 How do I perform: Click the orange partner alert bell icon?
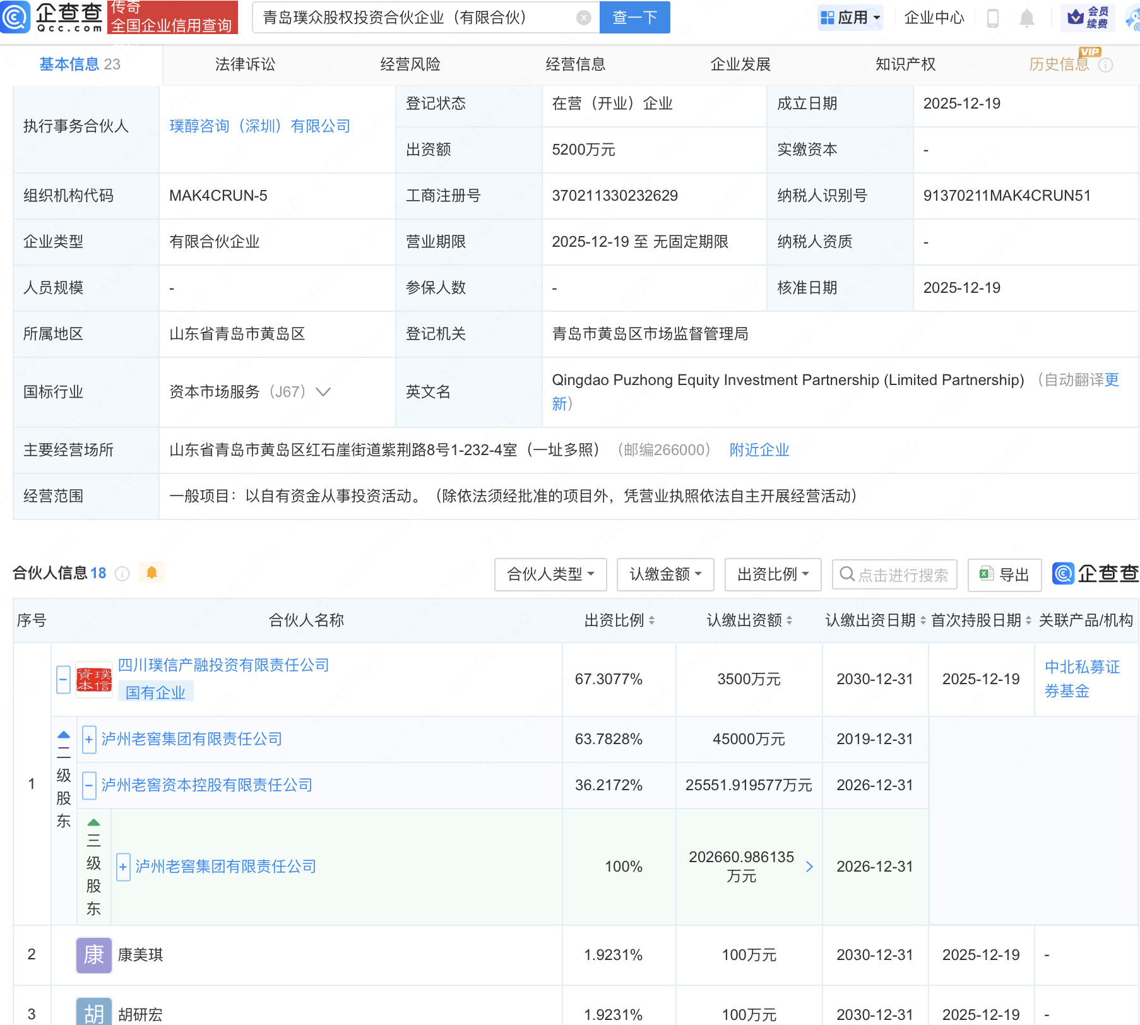pos(151,572)
